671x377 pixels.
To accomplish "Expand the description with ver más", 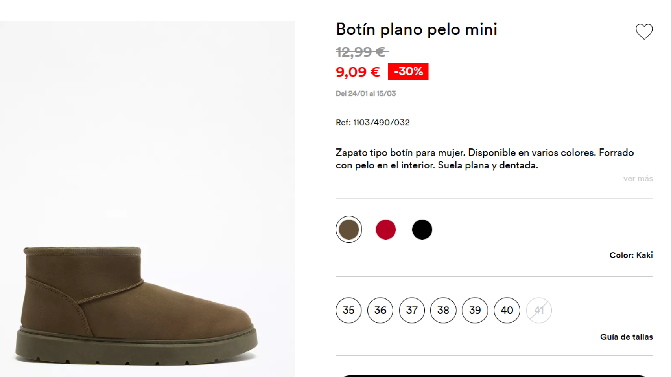I will [638, 178].
